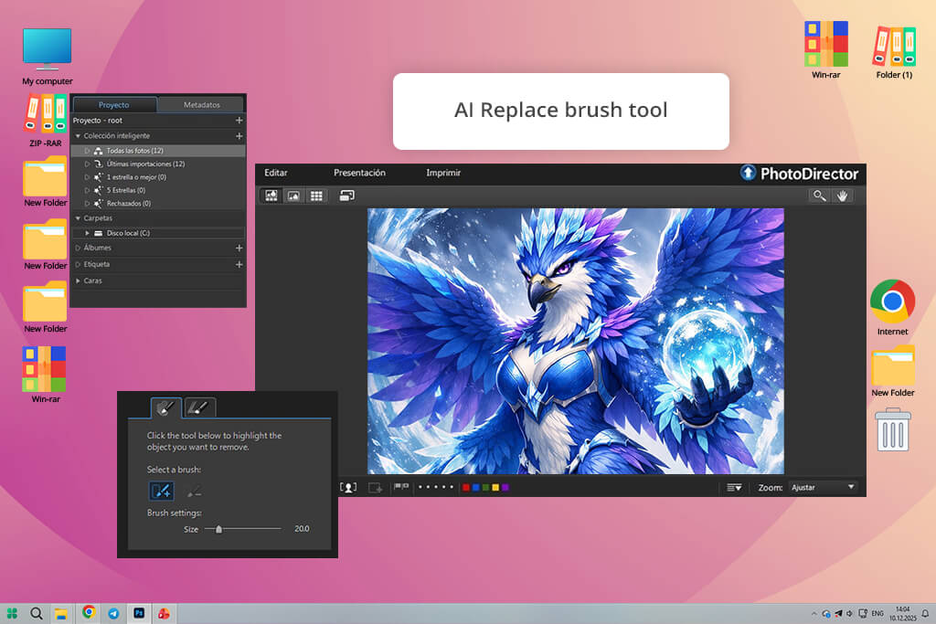This screenshot has width=936, height=624.
Task: Click the add-to-selection rectangle icon below the photo
Action: 375,487
